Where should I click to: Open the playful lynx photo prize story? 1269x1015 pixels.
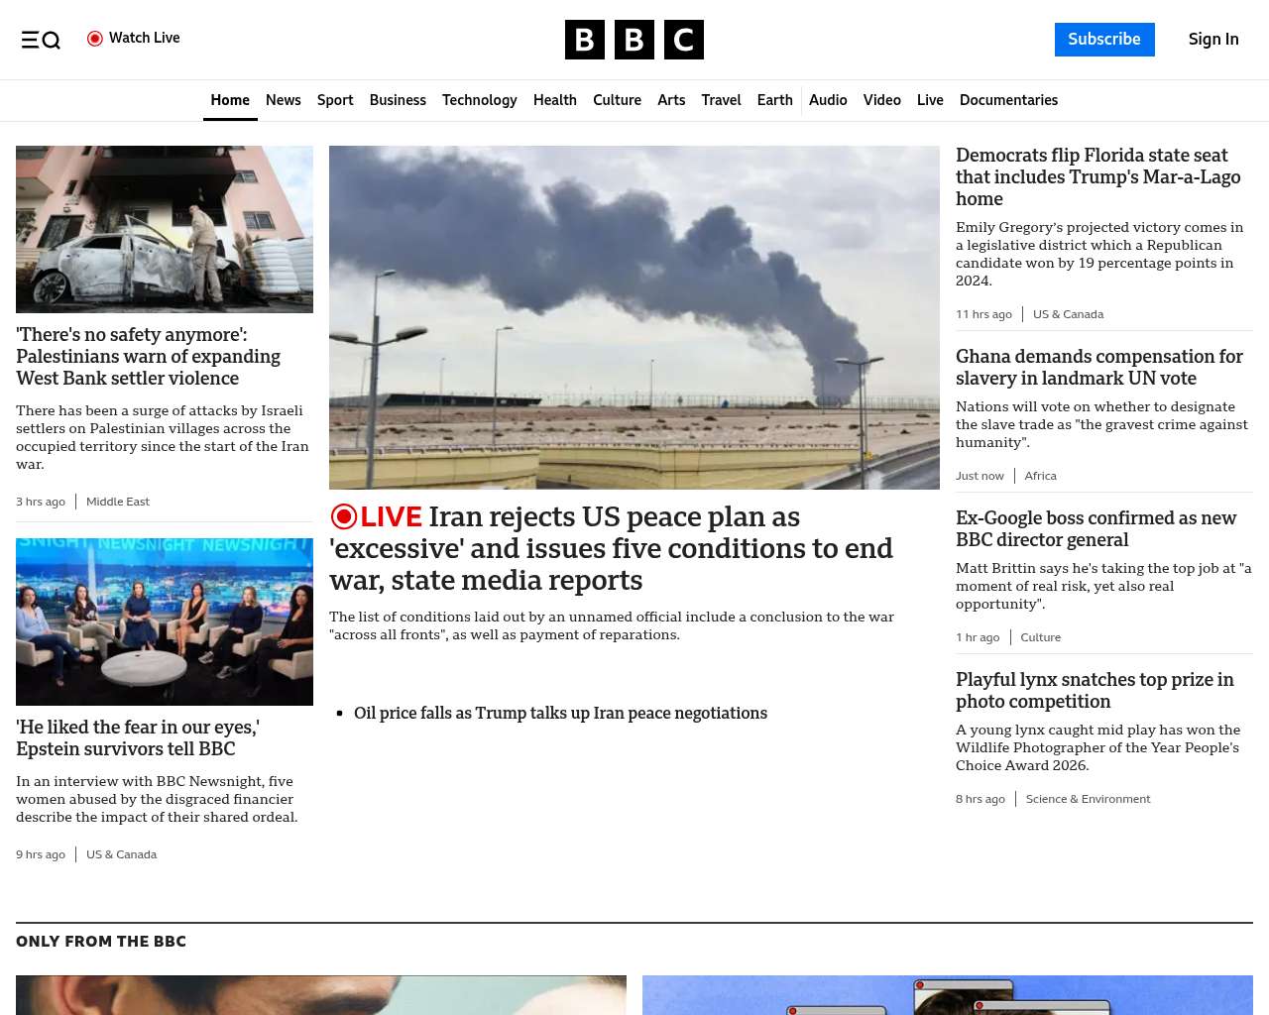[1095, 691]
